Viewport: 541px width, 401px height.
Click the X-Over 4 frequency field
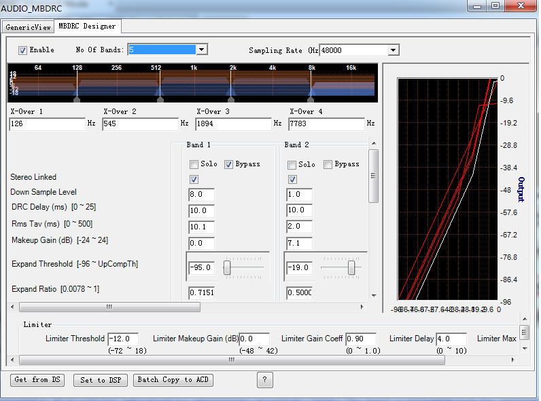[x=327, y=123]
